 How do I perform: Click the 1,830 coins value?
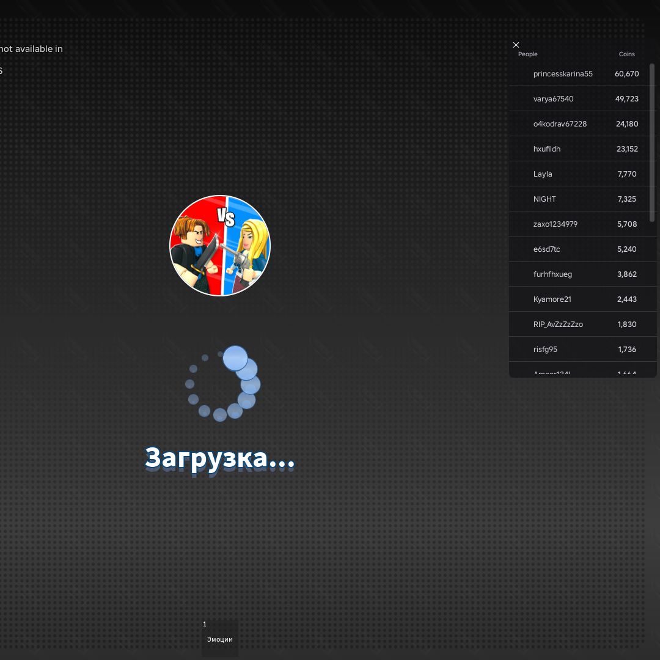pyautogui.click(x=627, y=324)
